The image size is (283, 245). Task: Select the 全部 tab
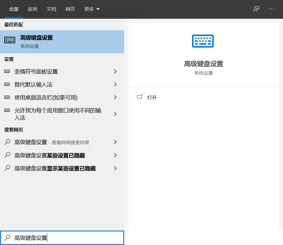tap(13, 9)
